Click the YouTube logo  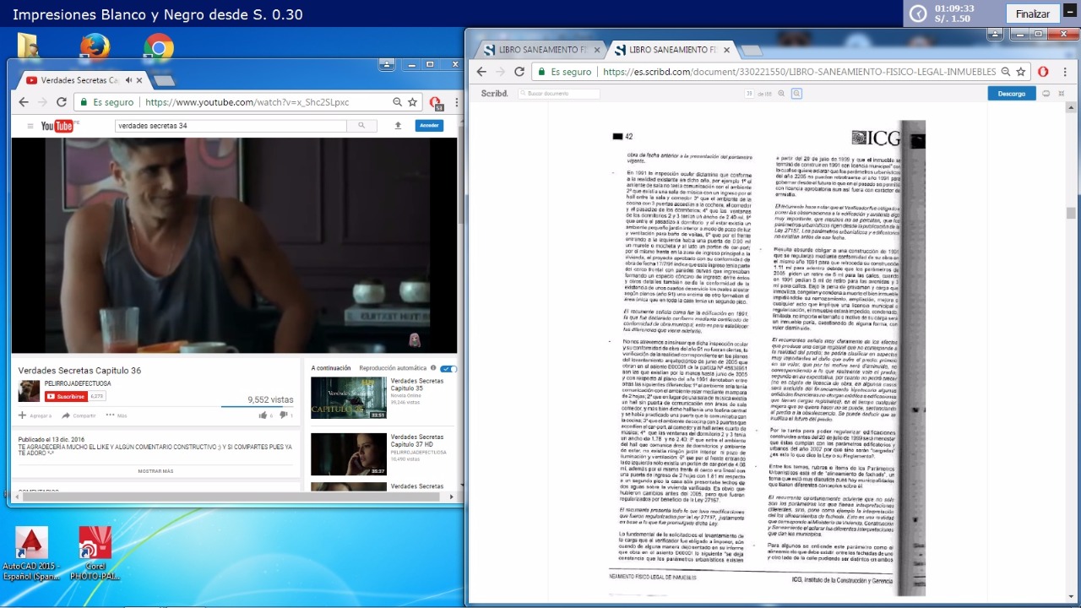pyautogui.click(x=58, y=126)
